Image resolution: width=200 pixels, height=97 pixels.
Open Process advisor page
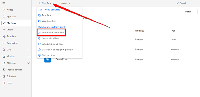[x=16, y=70]
